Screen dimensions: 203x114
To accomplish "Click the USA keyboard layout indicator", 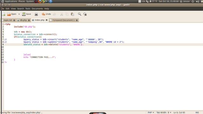I will click(143, 1).
